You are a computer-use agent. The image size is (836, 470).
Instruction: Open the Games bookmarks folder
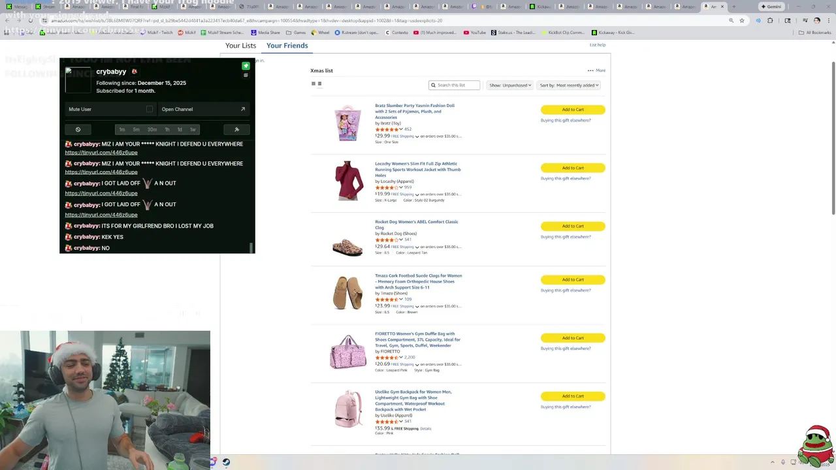pyautogui.click(x=296, y=32)
